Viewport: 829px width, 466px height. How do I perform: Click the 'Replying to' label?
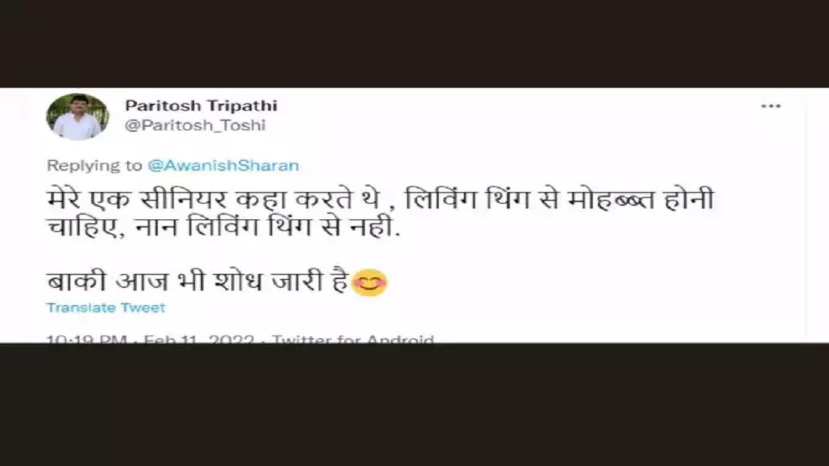[95, 166]
